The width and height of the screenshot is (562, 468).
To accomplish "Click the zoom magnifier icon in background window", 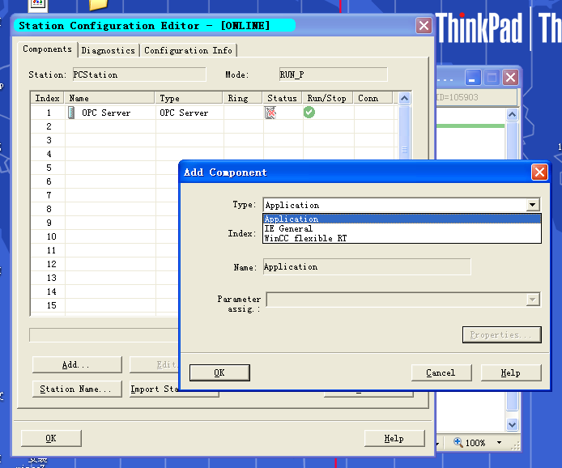I will pos(458,442).
